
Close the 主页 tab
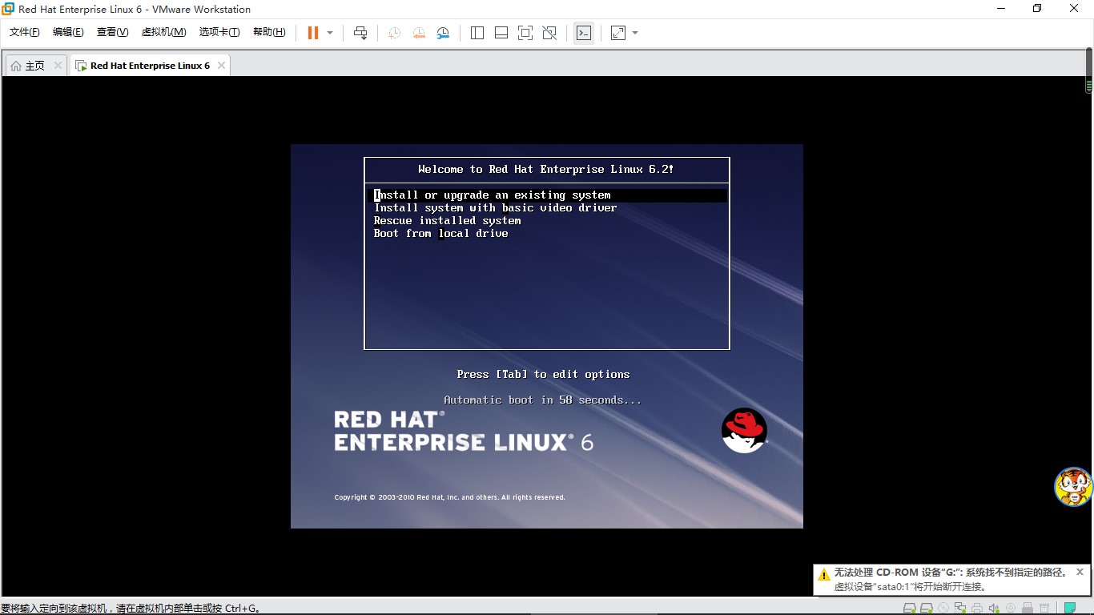pyautogui.click(x=58, y=66)
